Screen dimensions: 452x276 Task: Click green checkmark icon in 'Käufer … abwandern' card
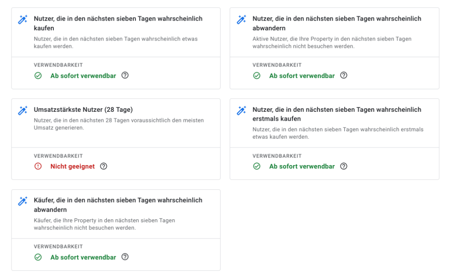tap(38, 257)
